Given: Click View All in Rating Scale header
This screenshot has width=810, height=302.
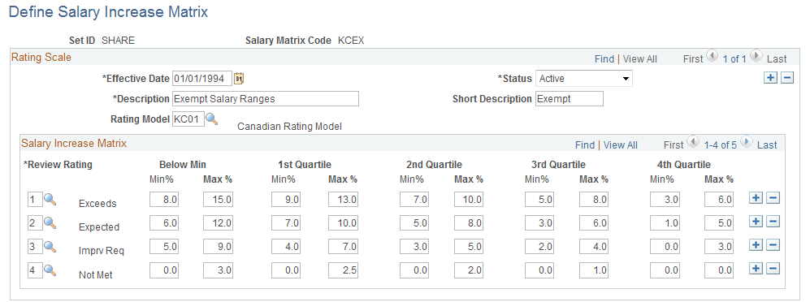Looking at the screenshot, I should coord(640,58).
